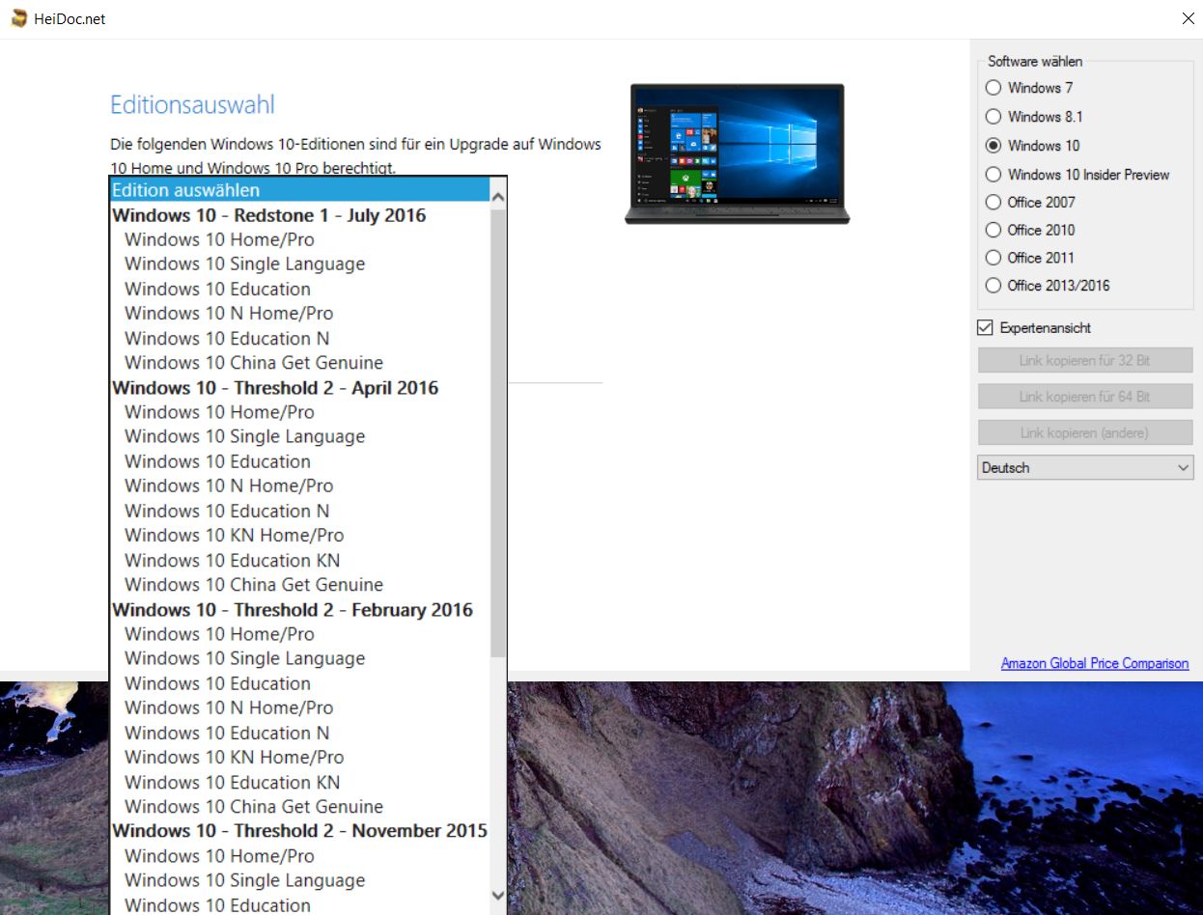Click the Windows 10 - Threshold 2 - February 2016 header

[x=293, y=609]
